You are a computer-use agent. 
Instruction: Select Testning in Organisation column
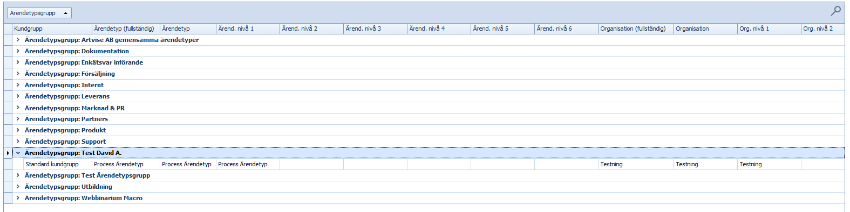tap(706, 164)
